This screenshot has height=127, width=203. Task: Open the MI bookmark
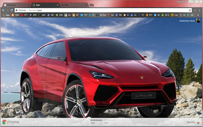[157, 15]
